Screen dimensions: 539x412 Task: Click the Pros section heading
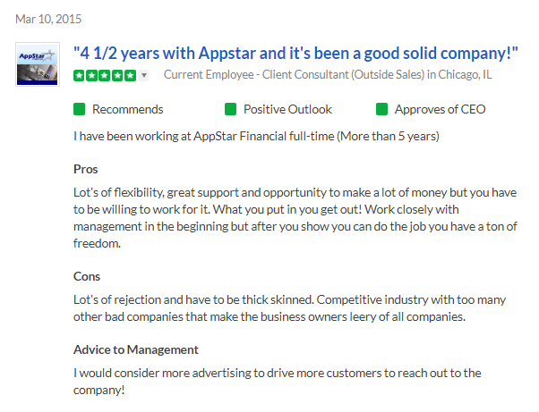click(86, 170)
